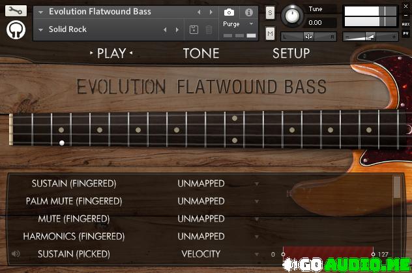
Task: Close the instrument with the X button
Action: point(405,6)
